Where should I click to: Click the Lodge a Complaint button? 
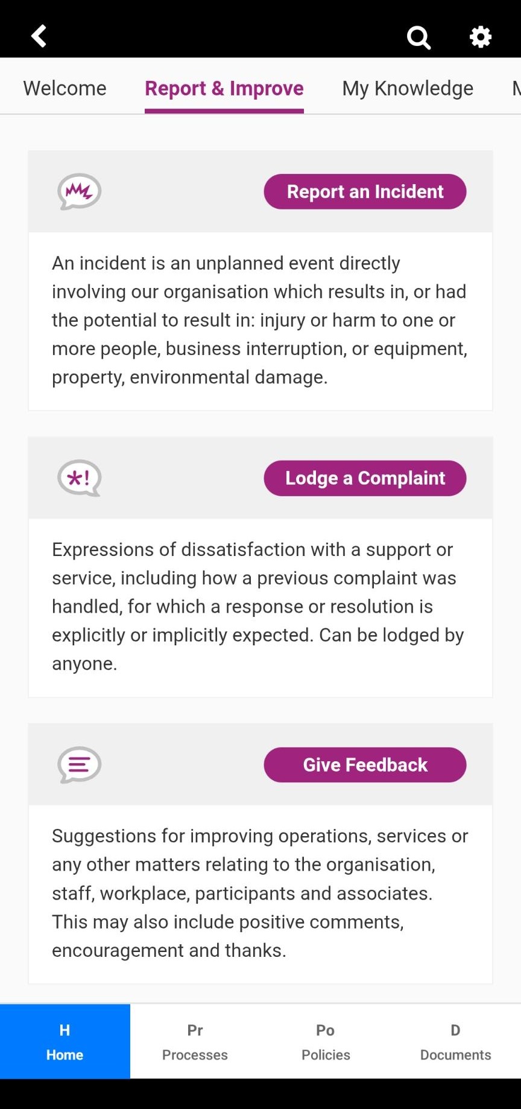(x=365, y=478)
